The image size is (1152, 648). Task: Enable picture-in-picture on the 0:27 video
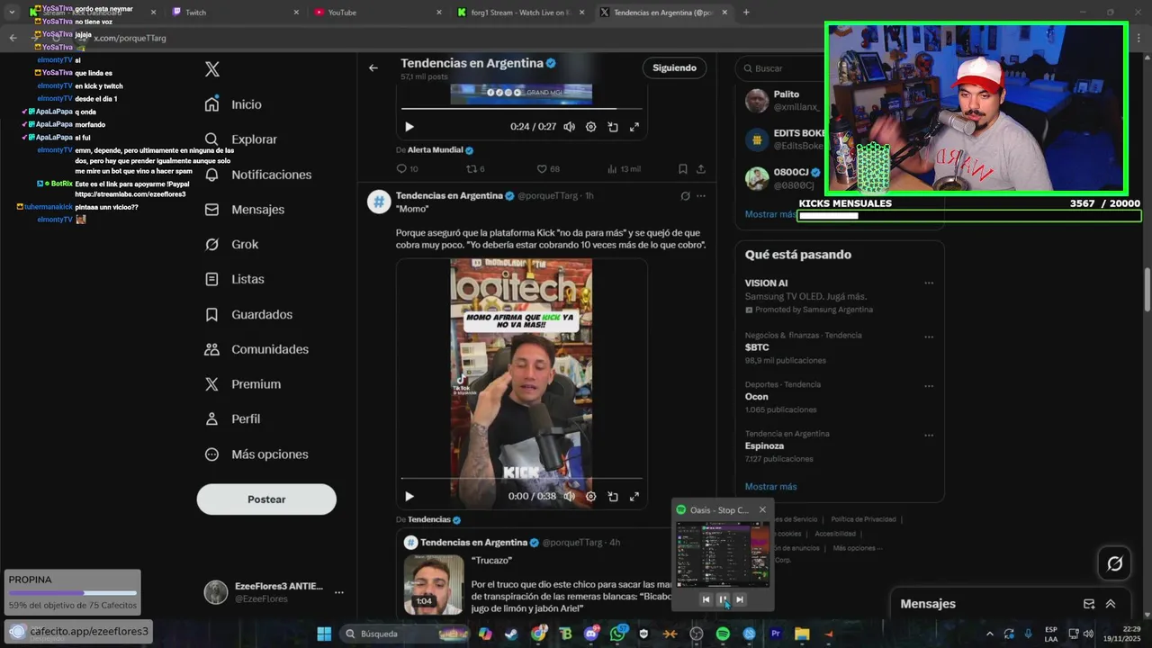pyautogui.click(x=613, y=127)
